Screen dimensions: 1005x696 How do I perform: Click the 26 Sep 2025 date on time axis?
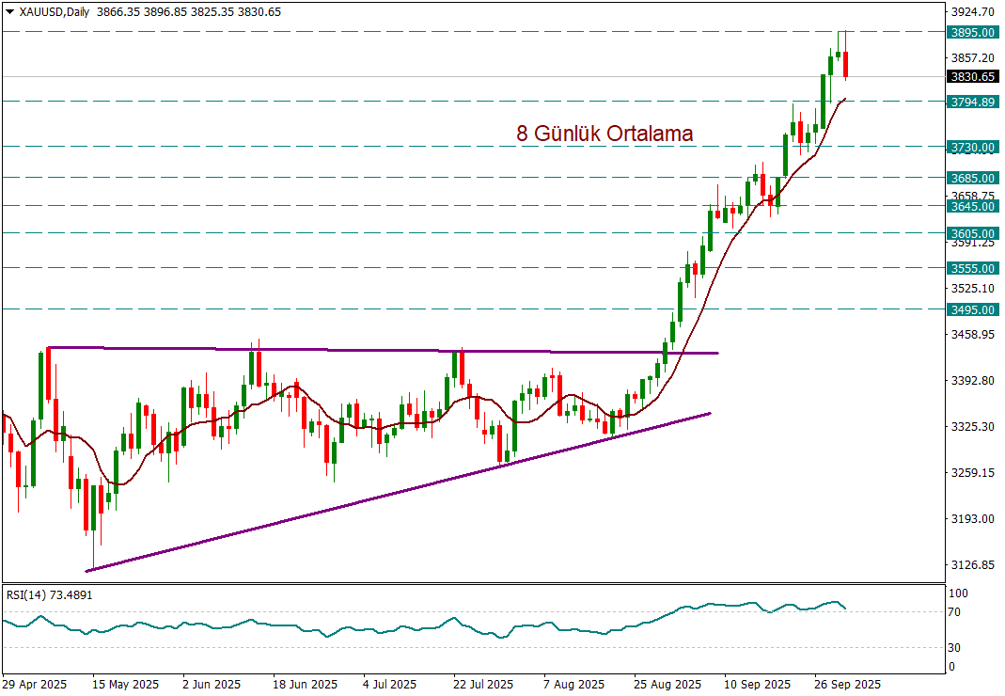[x=847, y=684]
